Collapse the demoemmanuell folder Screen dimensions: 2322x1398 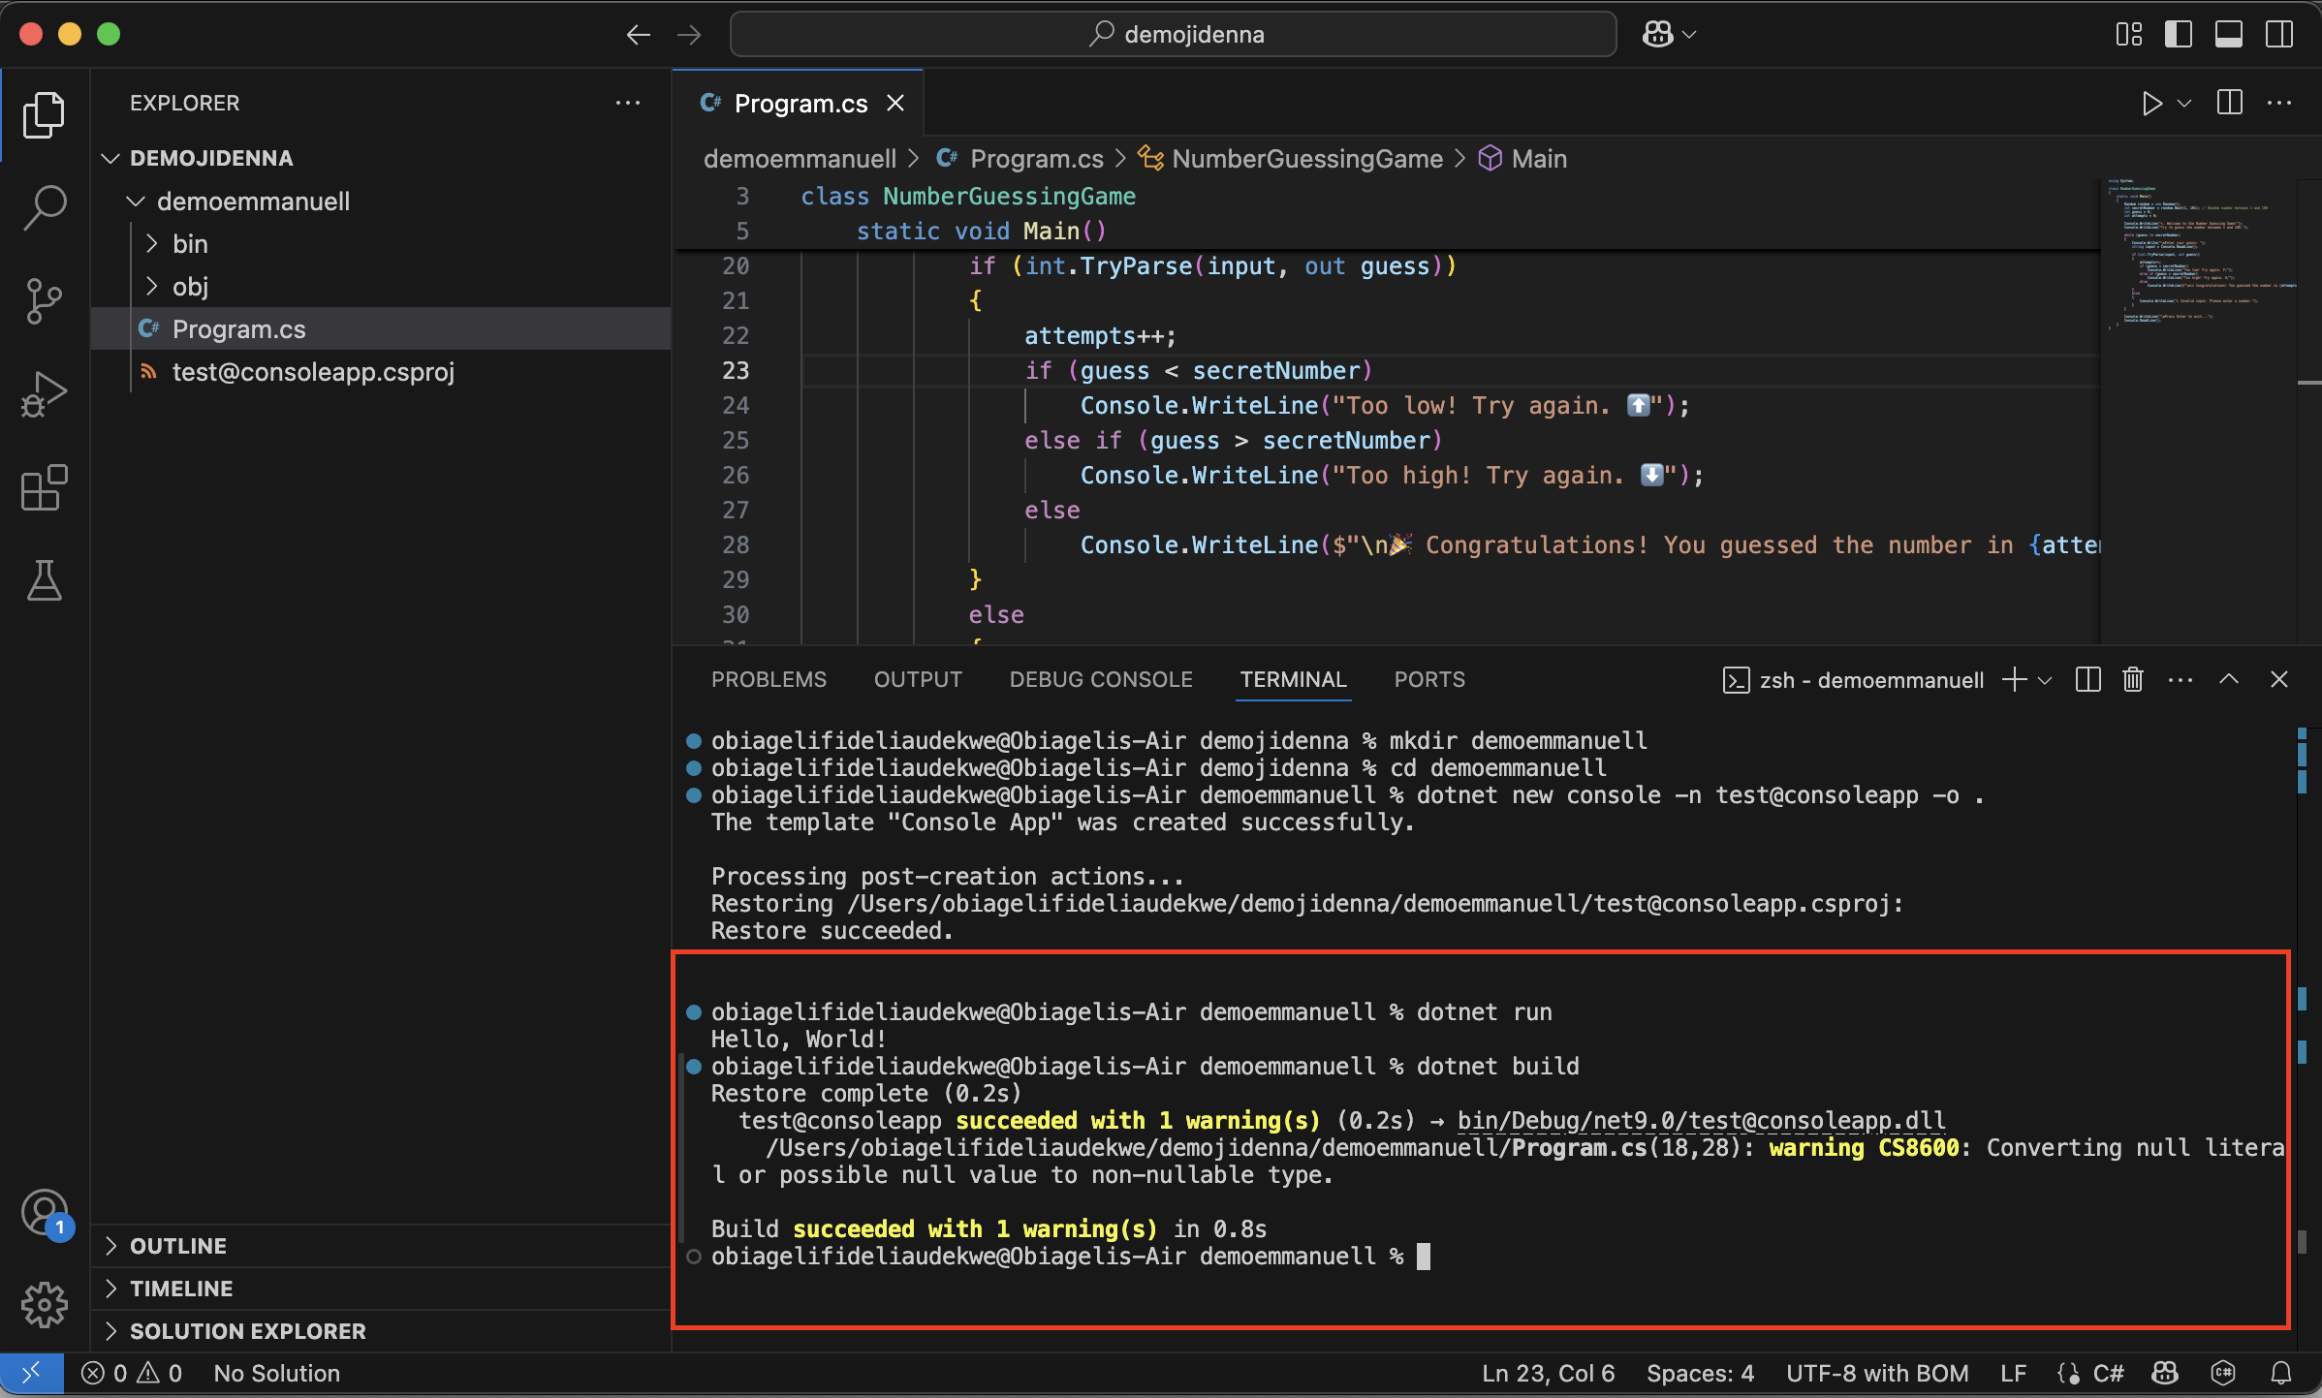tap(136, 202)
